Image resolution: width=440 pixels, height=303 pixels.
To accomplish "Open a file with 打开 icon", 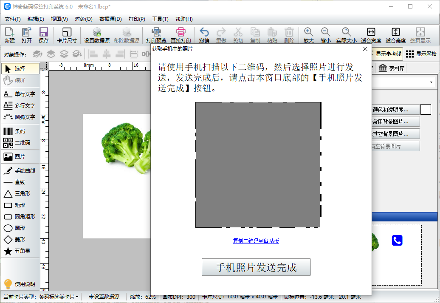I will click(27, 35).
